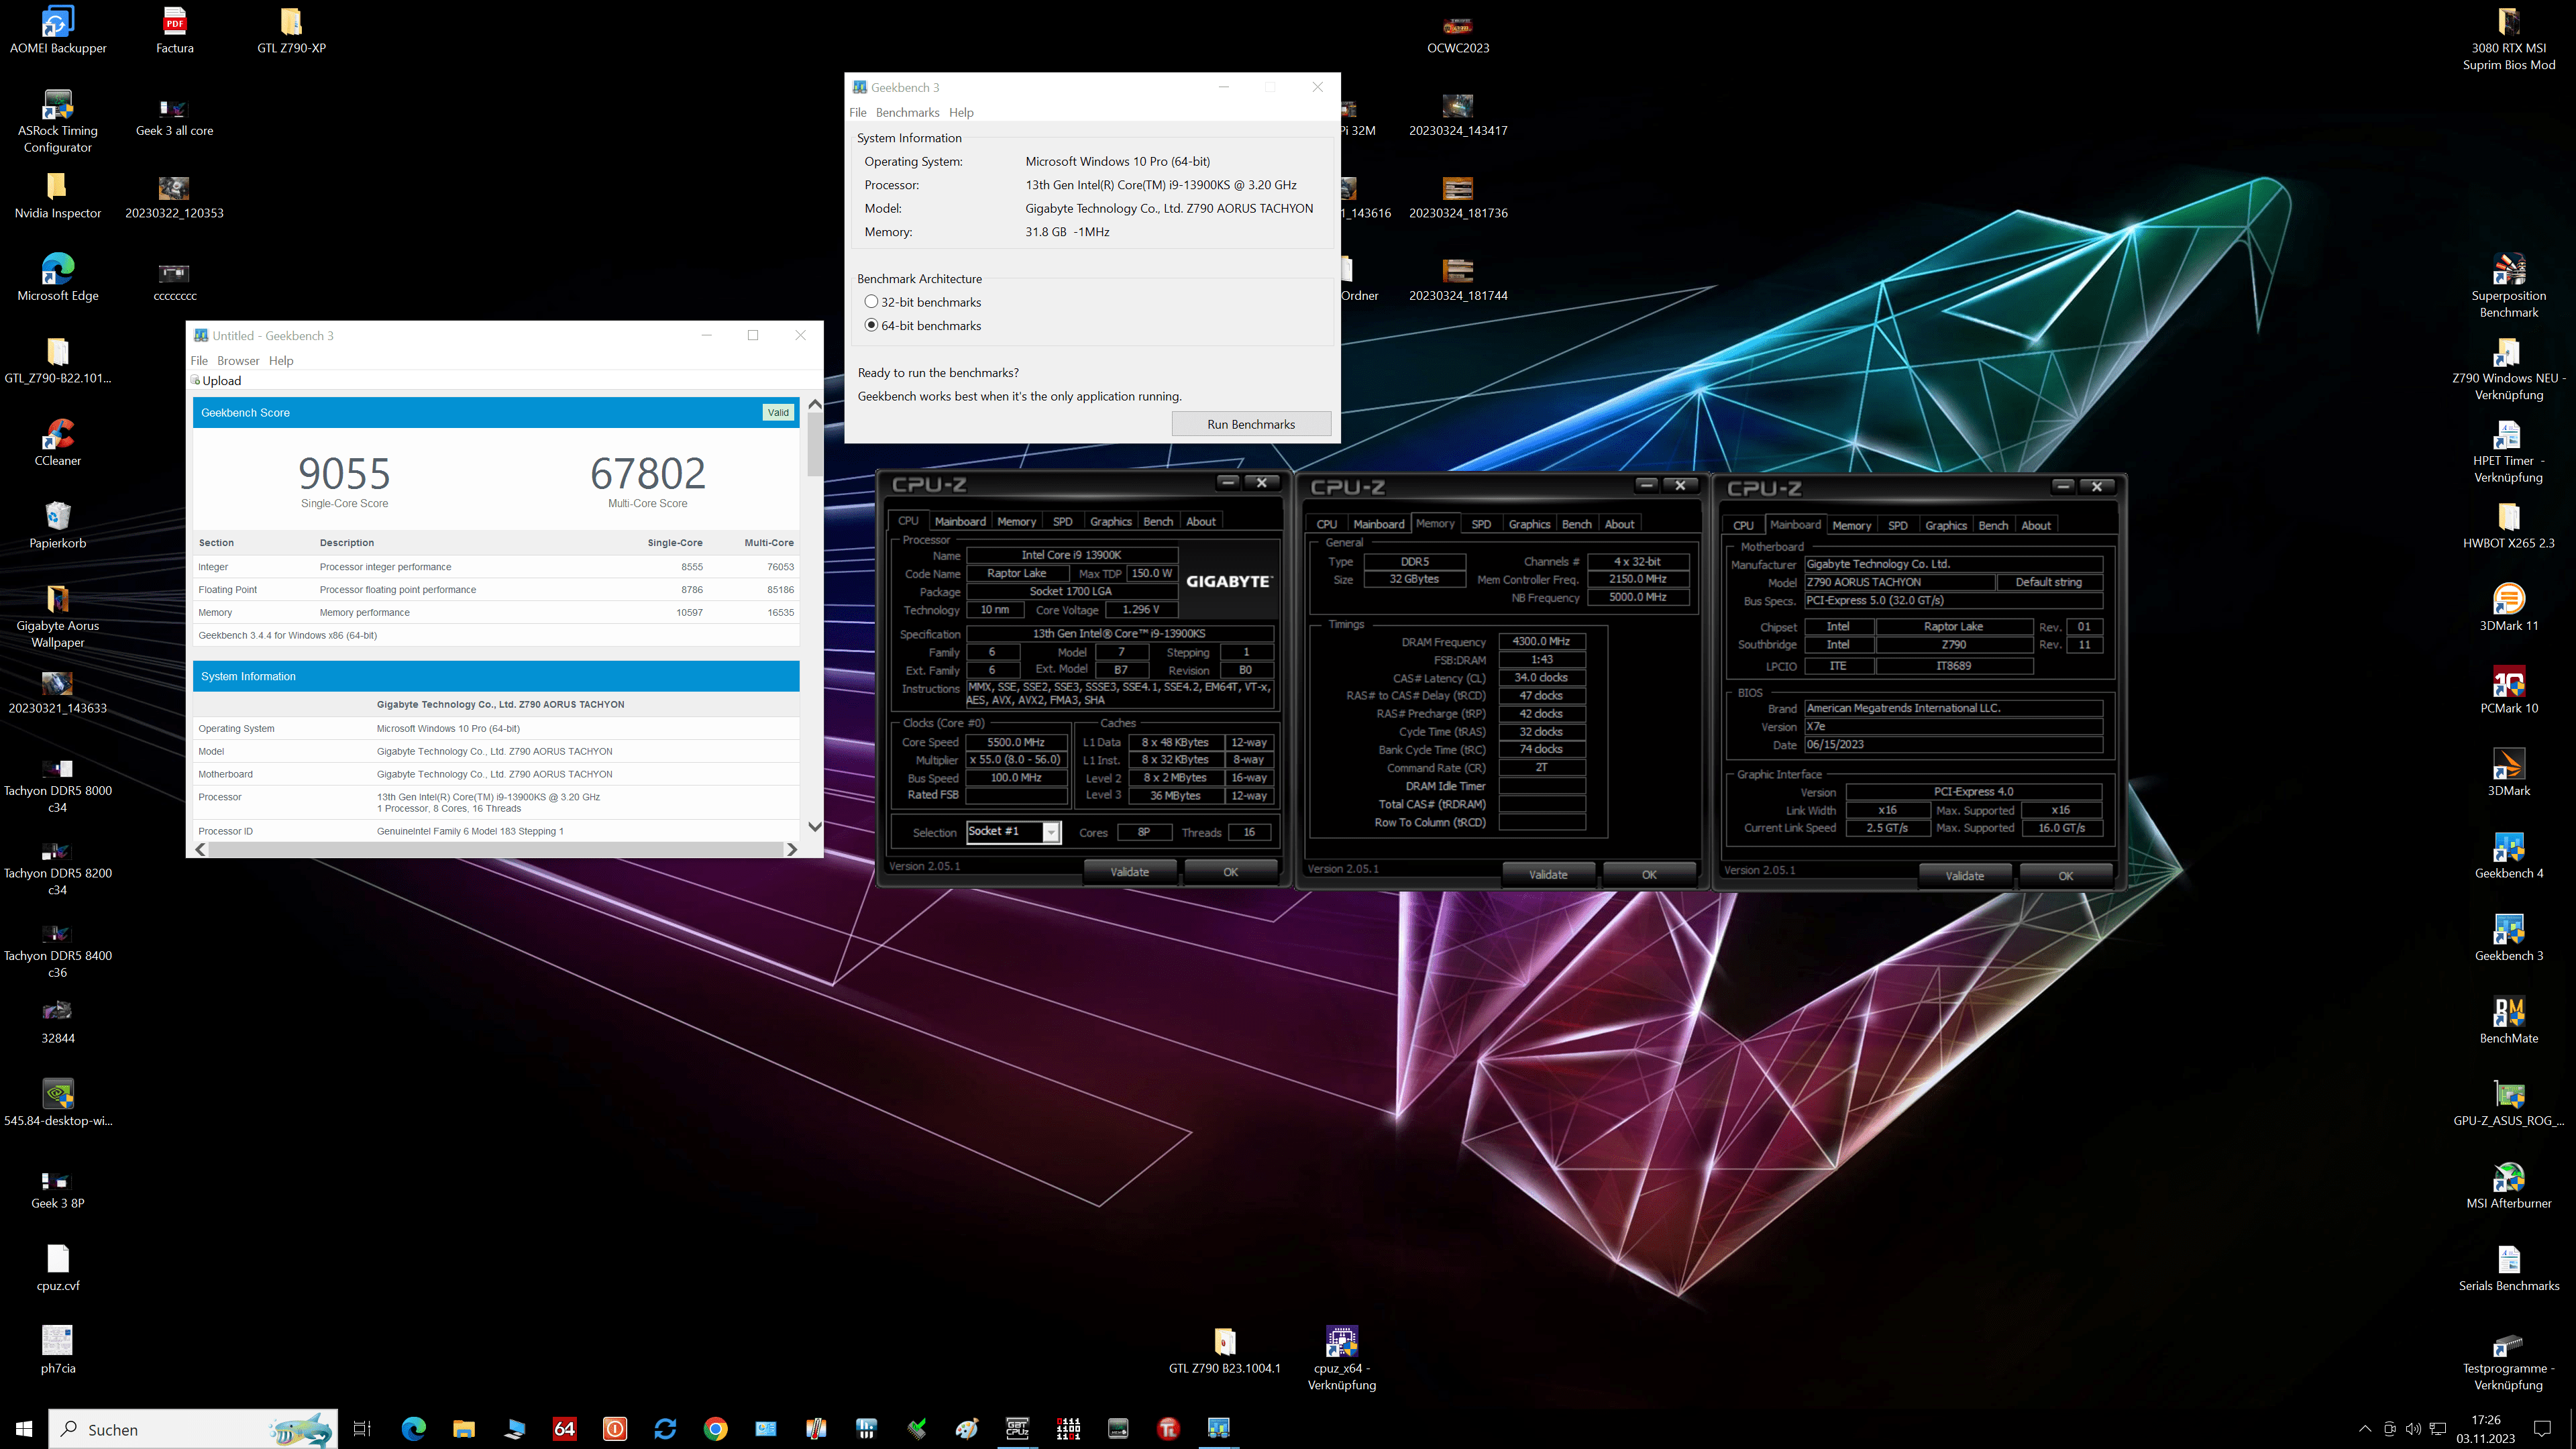
Task: Open the Browser menu in Geekbench results window
Action: coord(238,361)
